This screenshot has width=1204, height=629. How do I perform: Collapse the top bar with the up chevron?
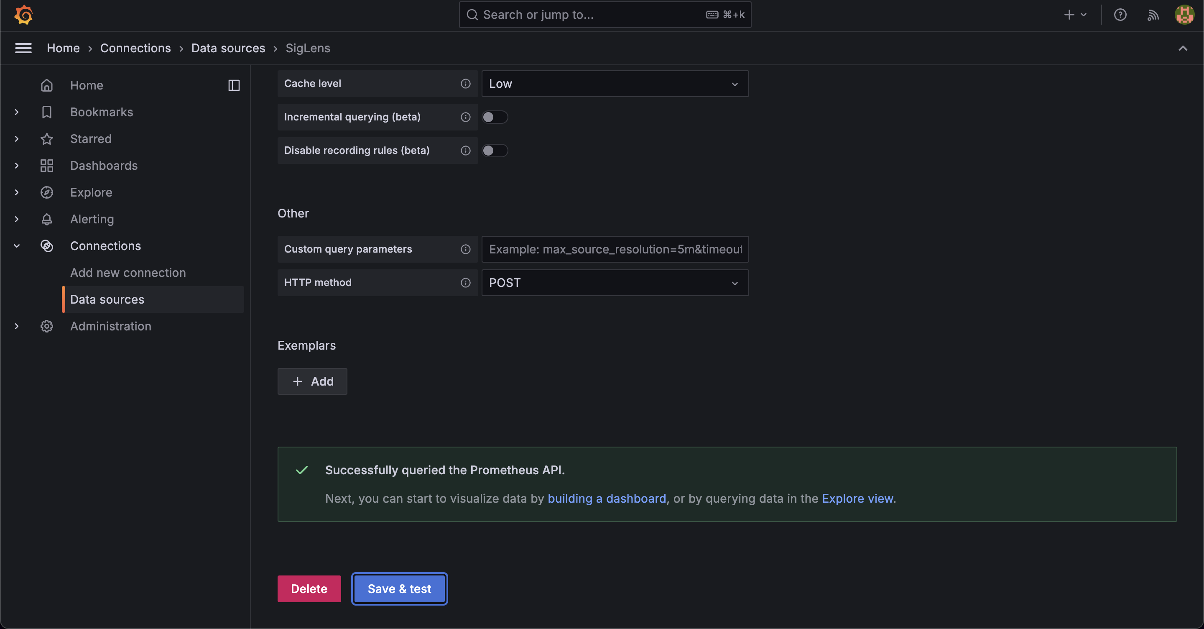click(x=1183, y=48)
